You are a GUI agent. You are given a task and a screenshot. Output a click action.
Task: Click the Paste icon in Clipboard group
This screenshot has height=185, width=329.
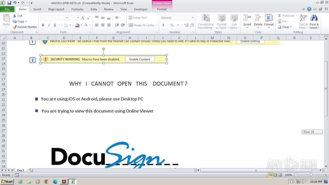[6, 18]
